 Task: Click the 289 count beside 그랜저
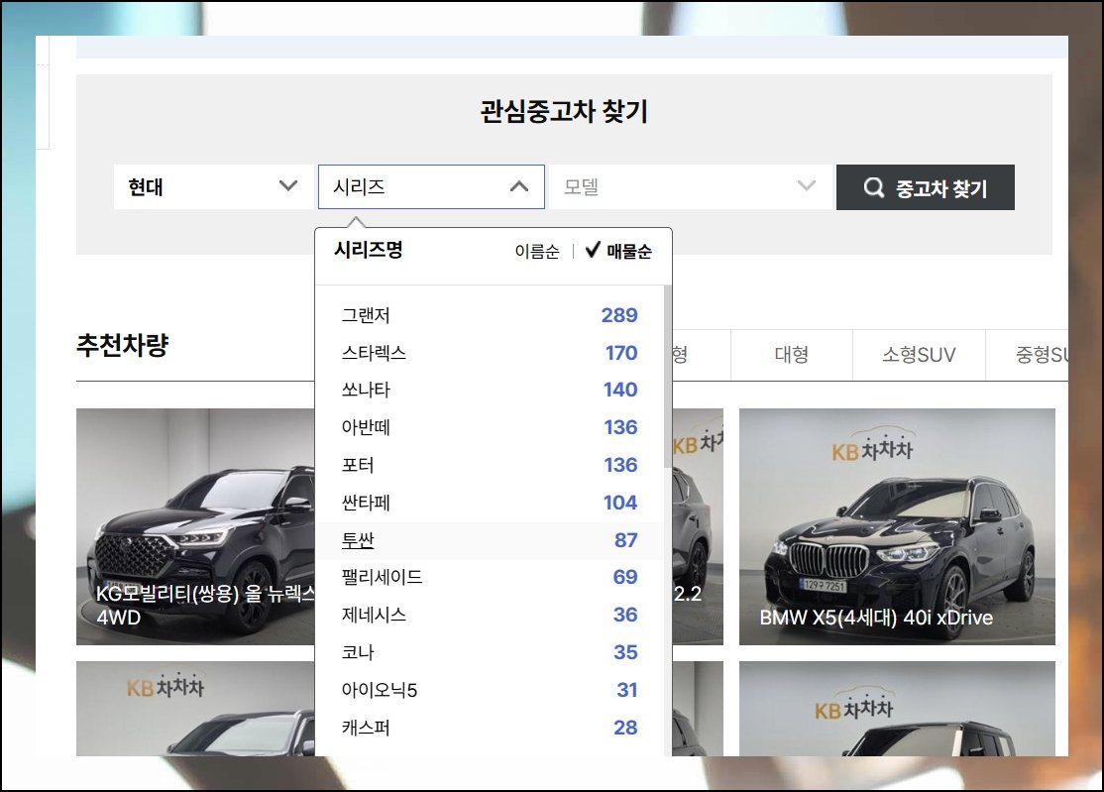click(x=618, y=314)
